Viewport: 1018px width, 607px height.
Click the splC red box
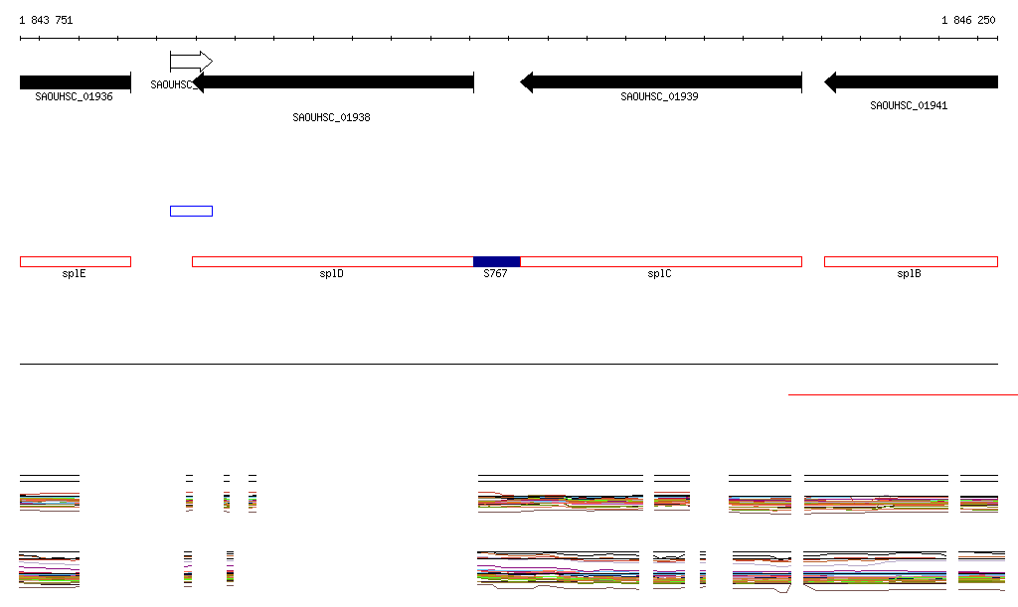point(661,262)
